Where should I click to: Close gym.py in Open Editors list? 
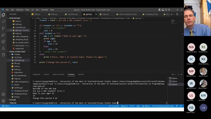11,30
